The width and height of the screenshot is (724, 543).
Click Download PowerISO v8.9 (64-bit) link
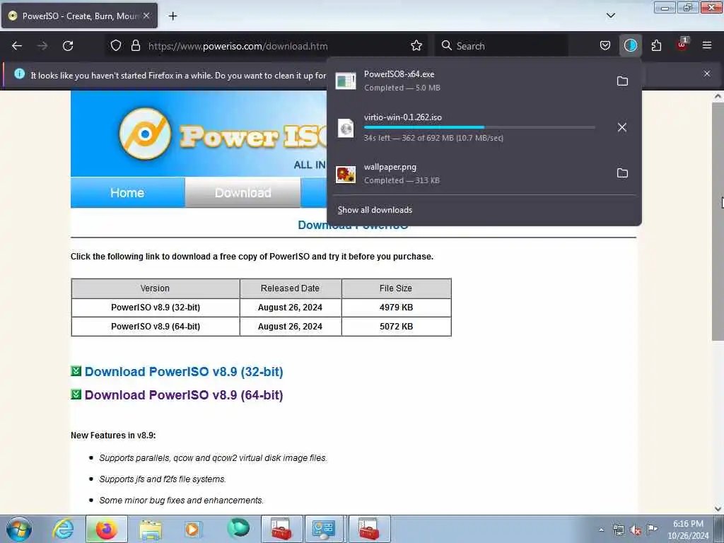(184, 395)
